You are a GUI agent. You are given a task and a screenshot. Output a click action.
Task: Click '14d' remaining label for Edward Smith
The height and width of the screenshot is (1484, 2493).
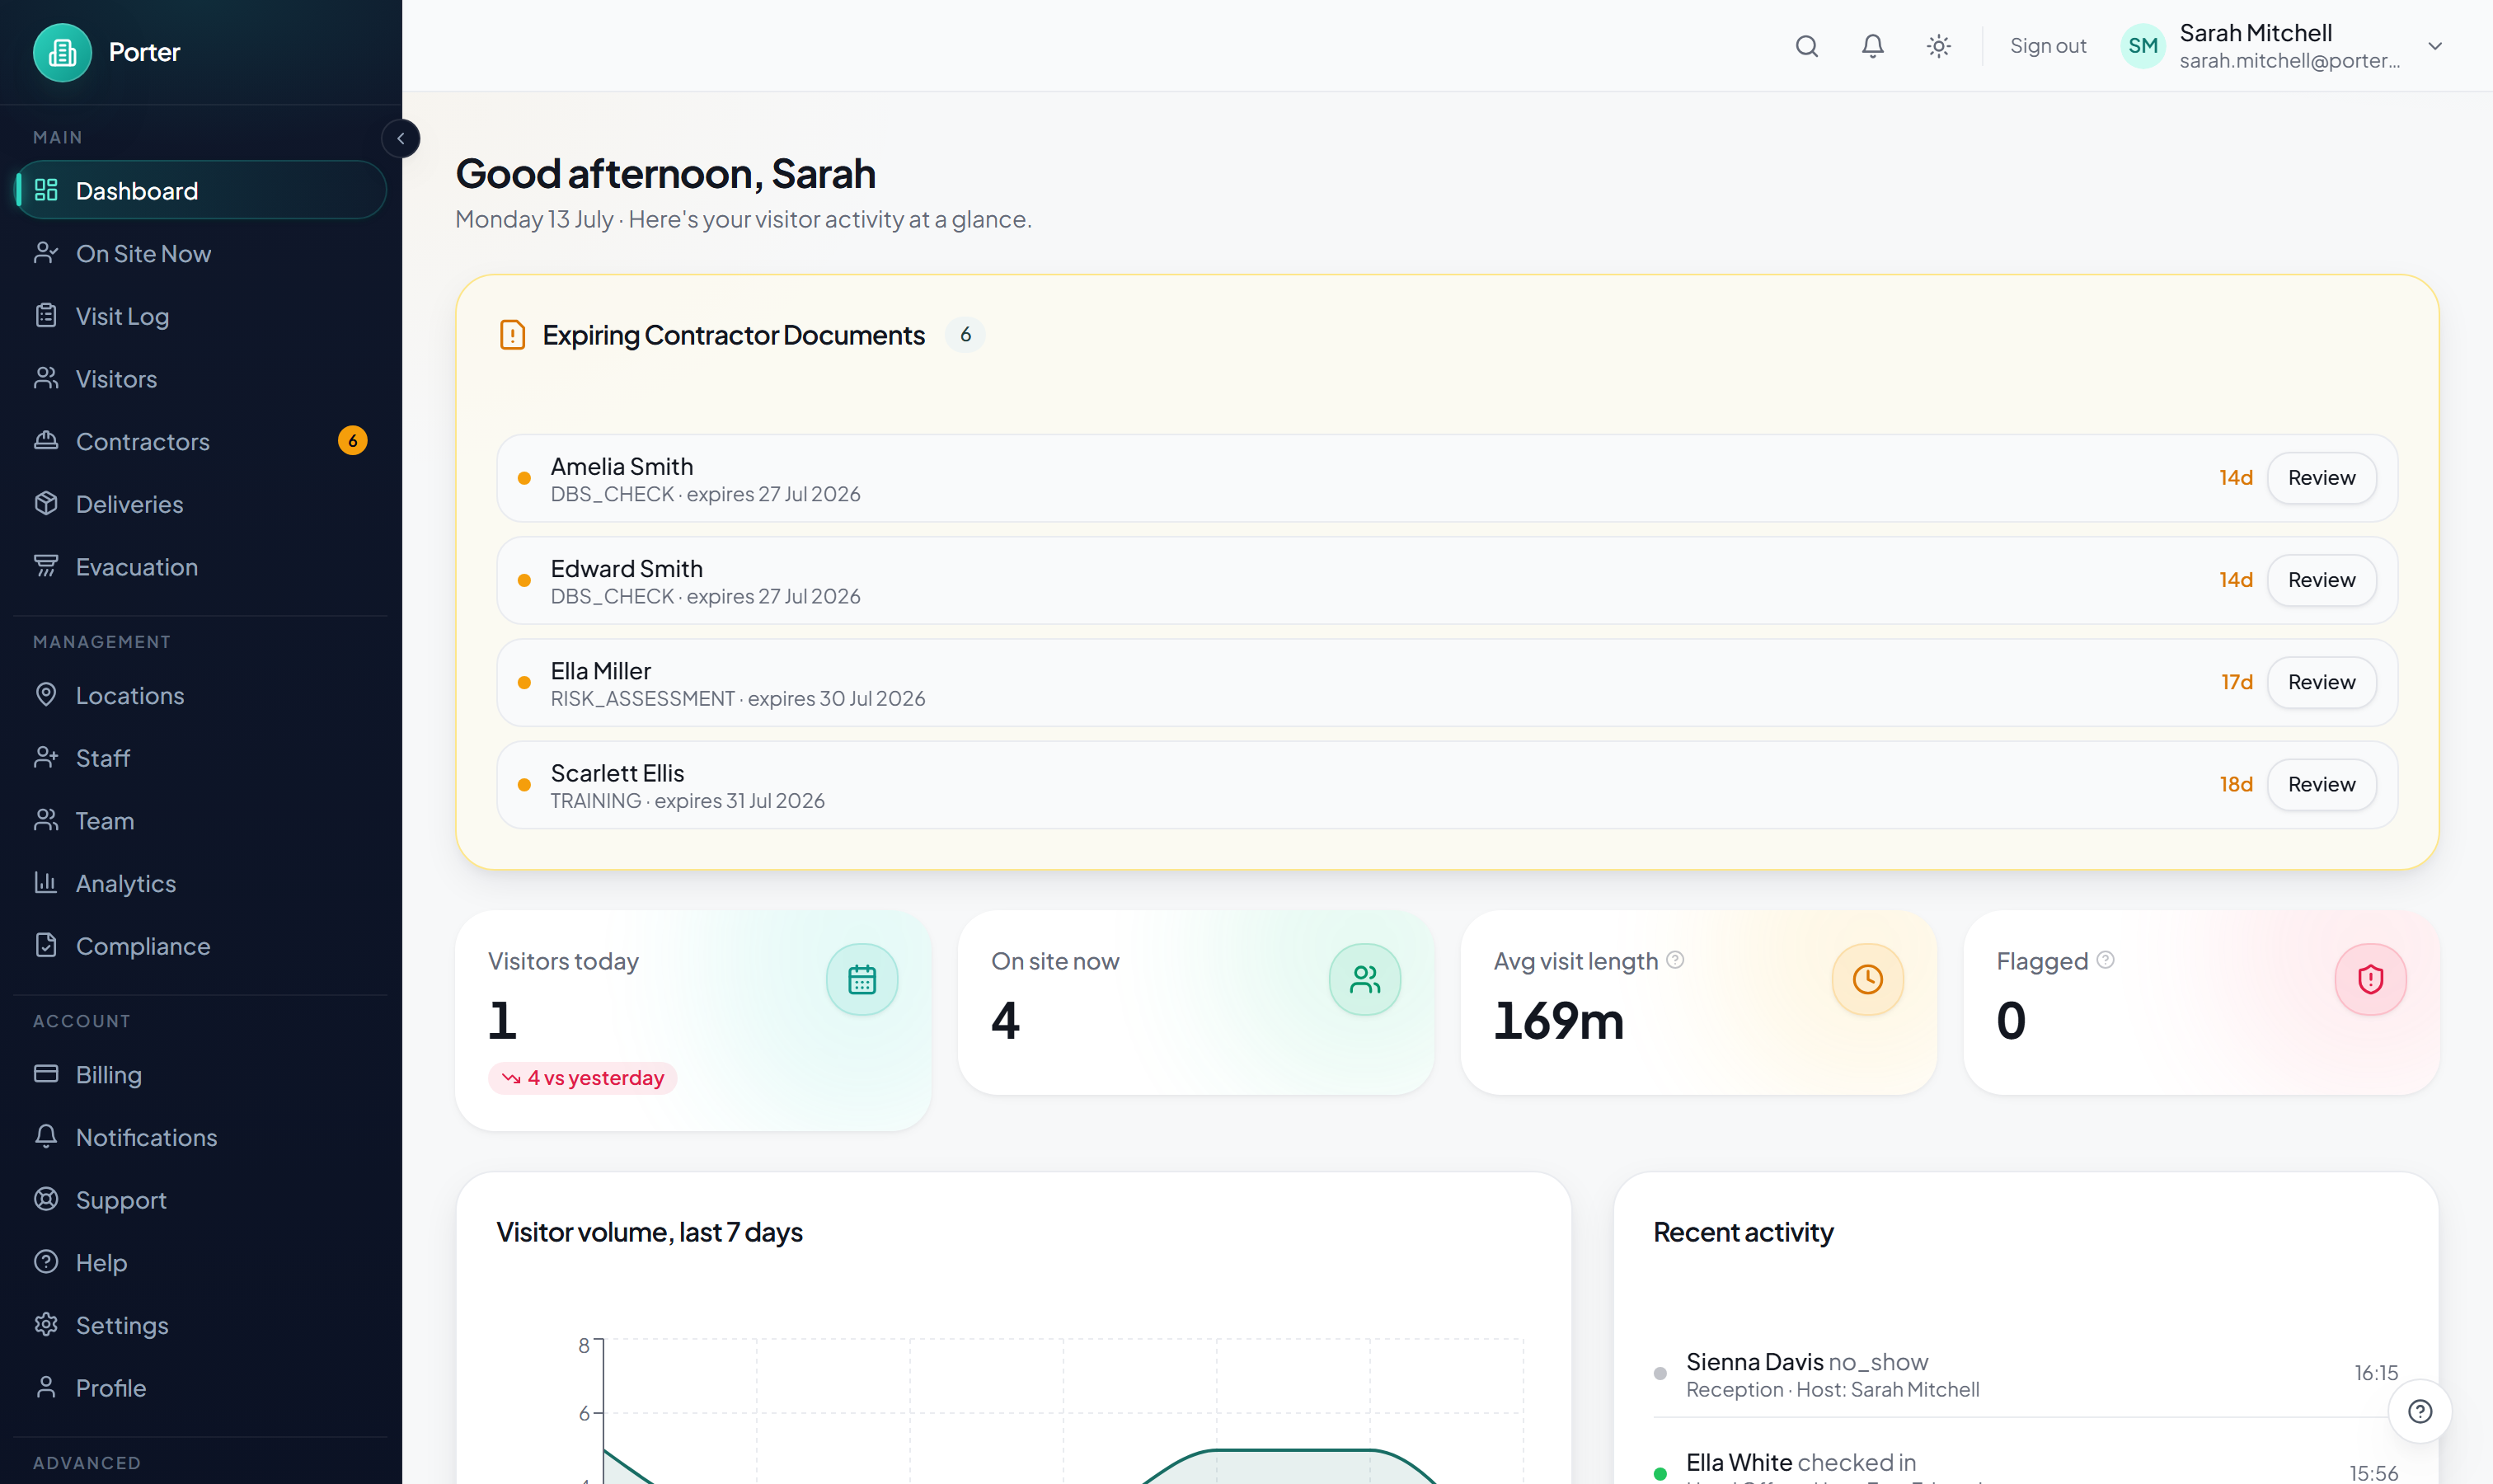point(2235,580)
